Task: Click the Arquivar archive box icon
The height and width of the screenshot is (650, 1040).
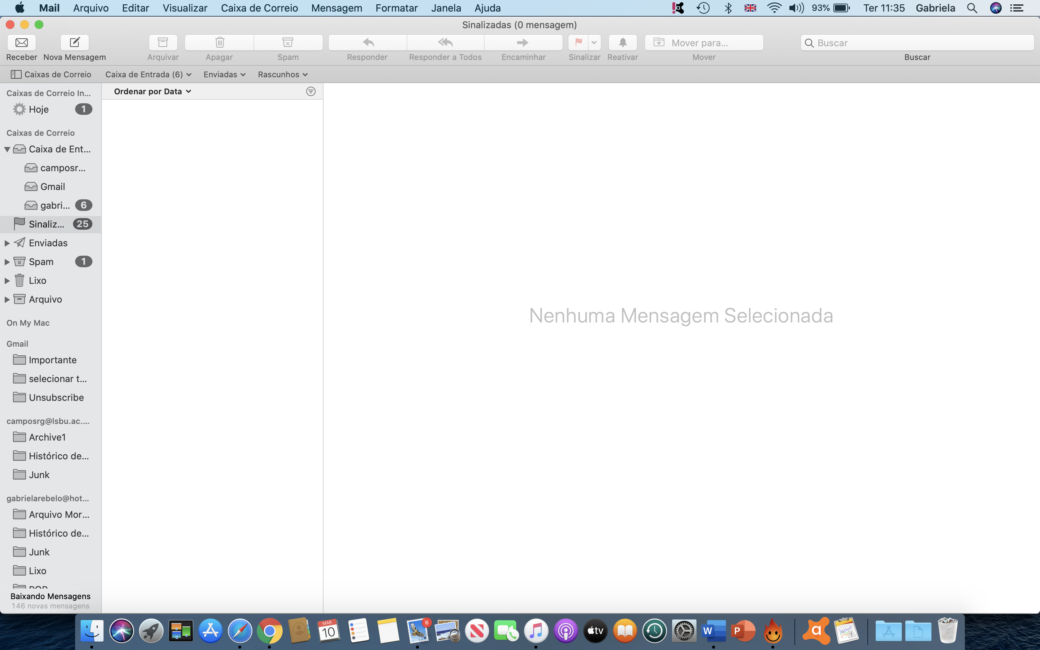Action: click(163, 43)
